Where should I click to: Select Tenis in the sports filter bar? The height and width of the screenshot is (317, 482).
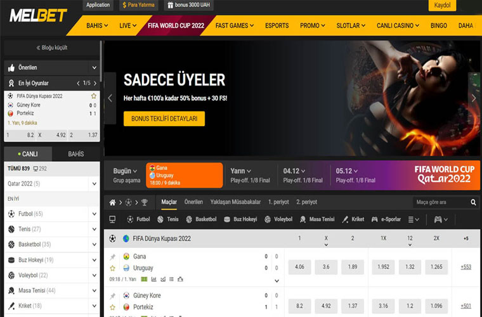(x=168, y=219)
